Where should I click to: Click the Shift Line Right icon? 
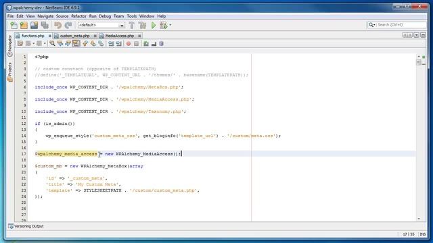pyautogui.click(x=118, y=43)
